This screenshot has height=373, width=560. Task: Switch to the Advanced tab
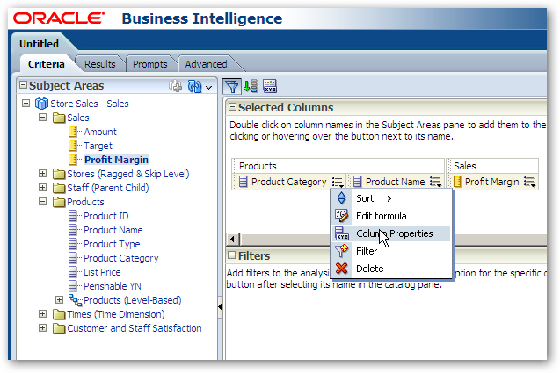(206, 64)
